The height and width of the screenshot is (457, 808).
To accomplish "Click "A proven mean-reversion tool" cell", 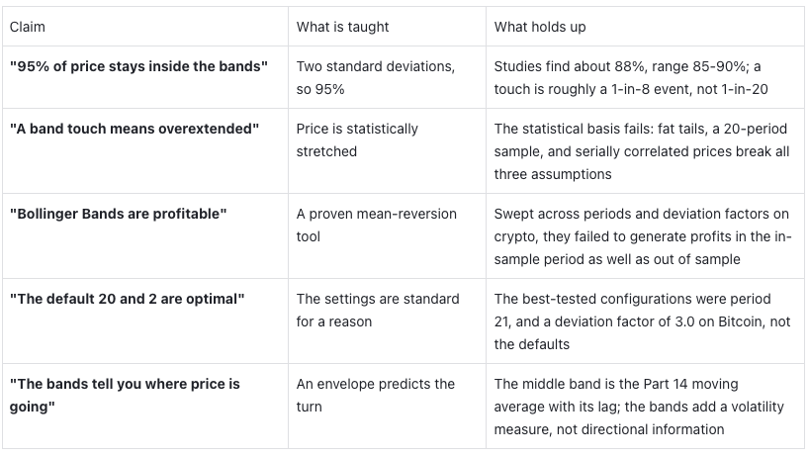I will 376,226.
